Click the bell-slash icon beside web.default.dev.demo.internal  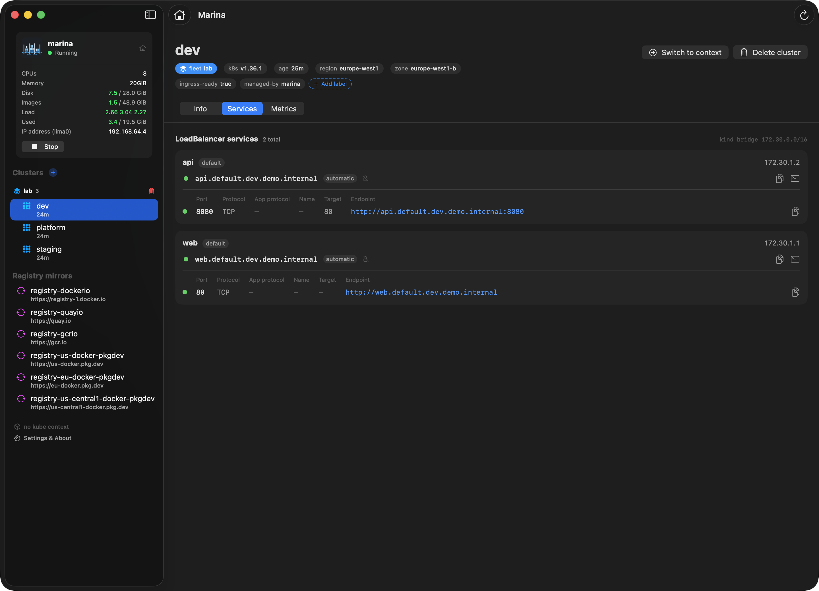click(365, 259)
